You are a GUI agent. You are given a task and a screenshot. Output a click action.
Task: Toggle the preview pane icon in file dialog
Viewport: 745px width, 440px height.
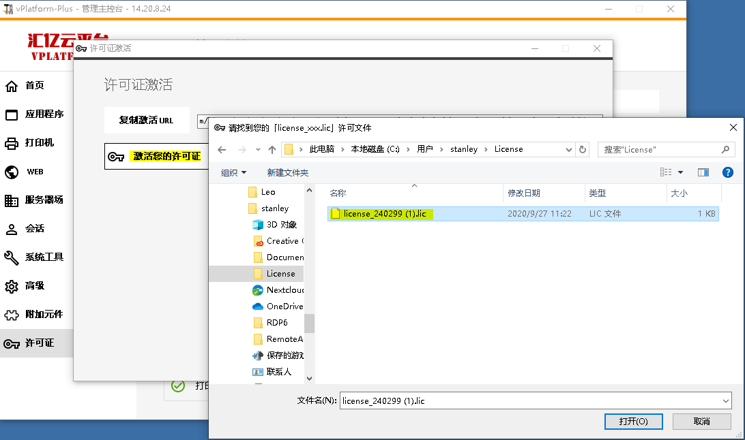click(x=703, y=172)
